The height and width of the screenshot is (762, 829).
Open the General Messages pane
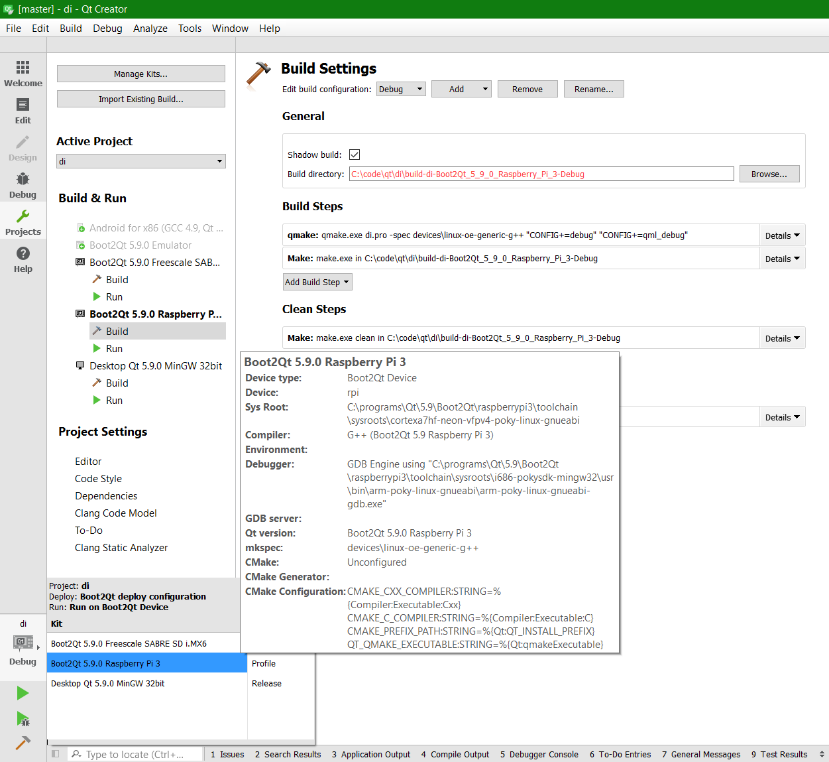(701, 754)
